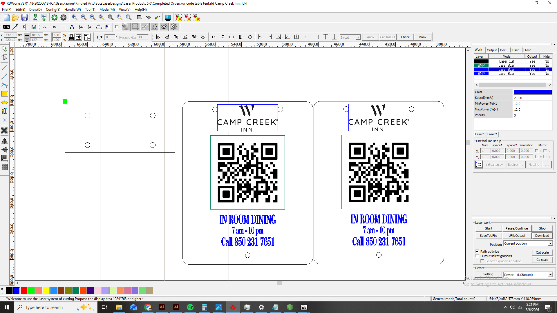Toggle the Path optimize checkbox

tap(477, 251)
